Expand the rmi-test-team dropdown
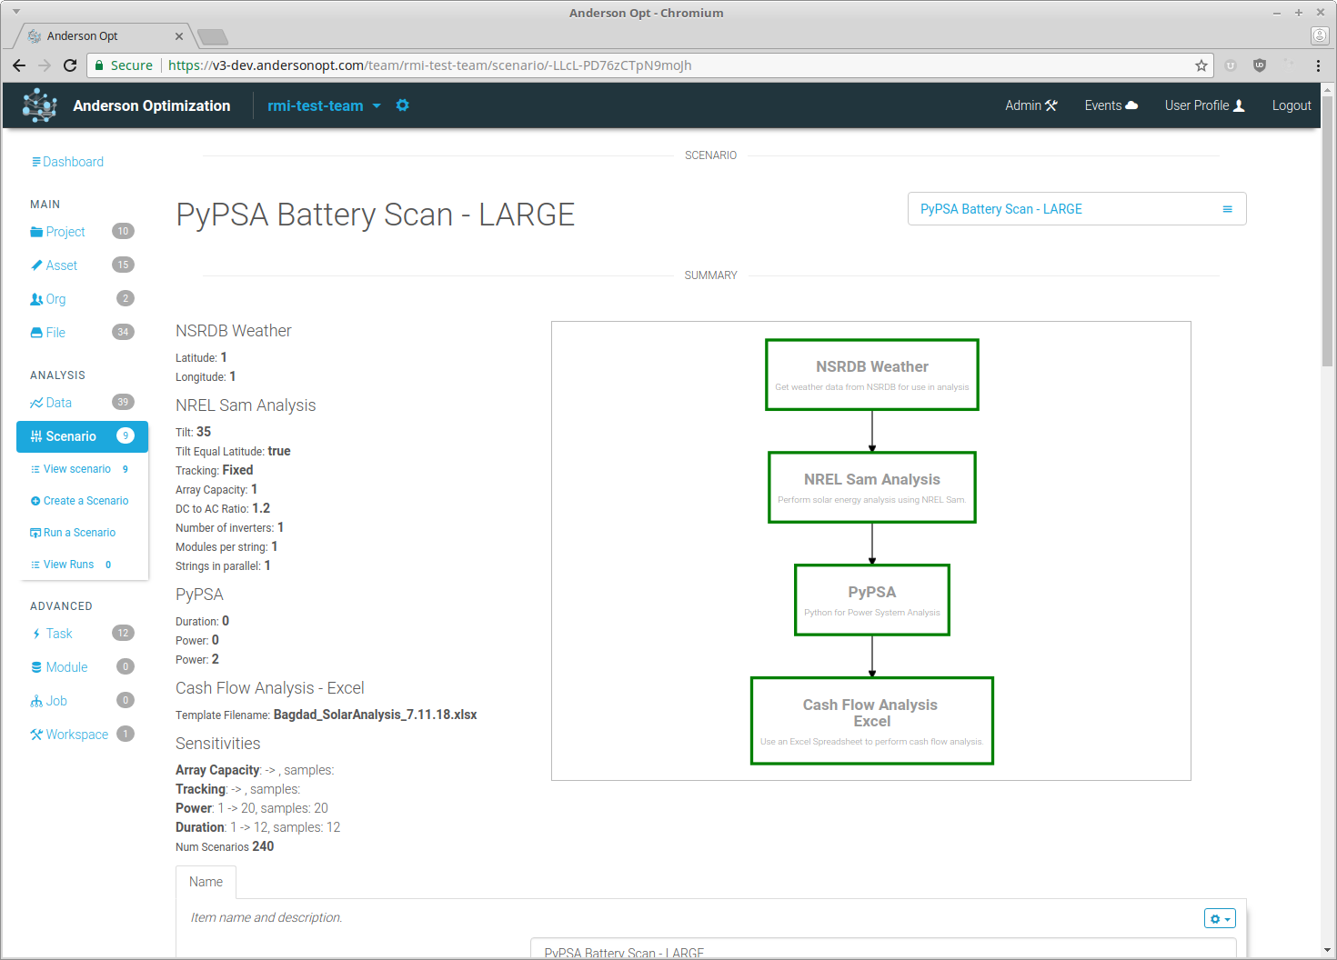Image resolution: width=1337 pixels, height=960 pixels. [x=324, y=105]
